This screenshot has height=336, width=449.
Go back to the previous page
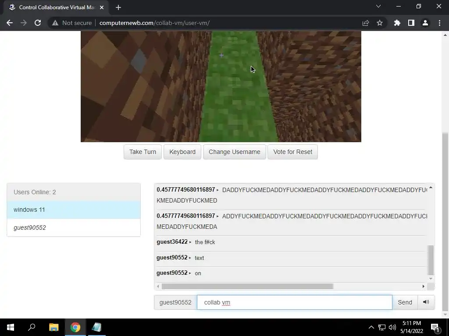pos(10,23)
